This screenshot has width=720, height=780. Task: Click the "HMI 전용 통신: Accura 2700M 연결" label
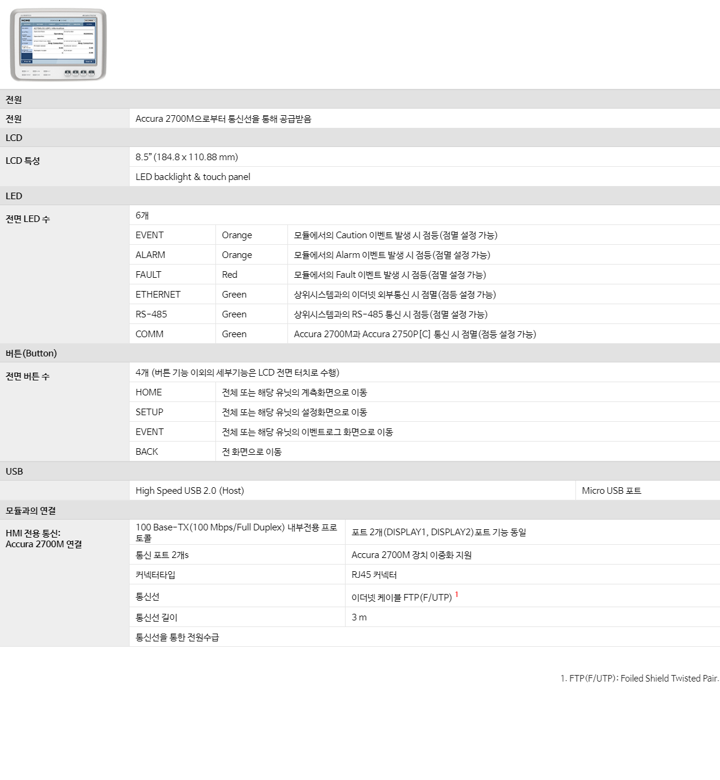(x=44, y=539)
